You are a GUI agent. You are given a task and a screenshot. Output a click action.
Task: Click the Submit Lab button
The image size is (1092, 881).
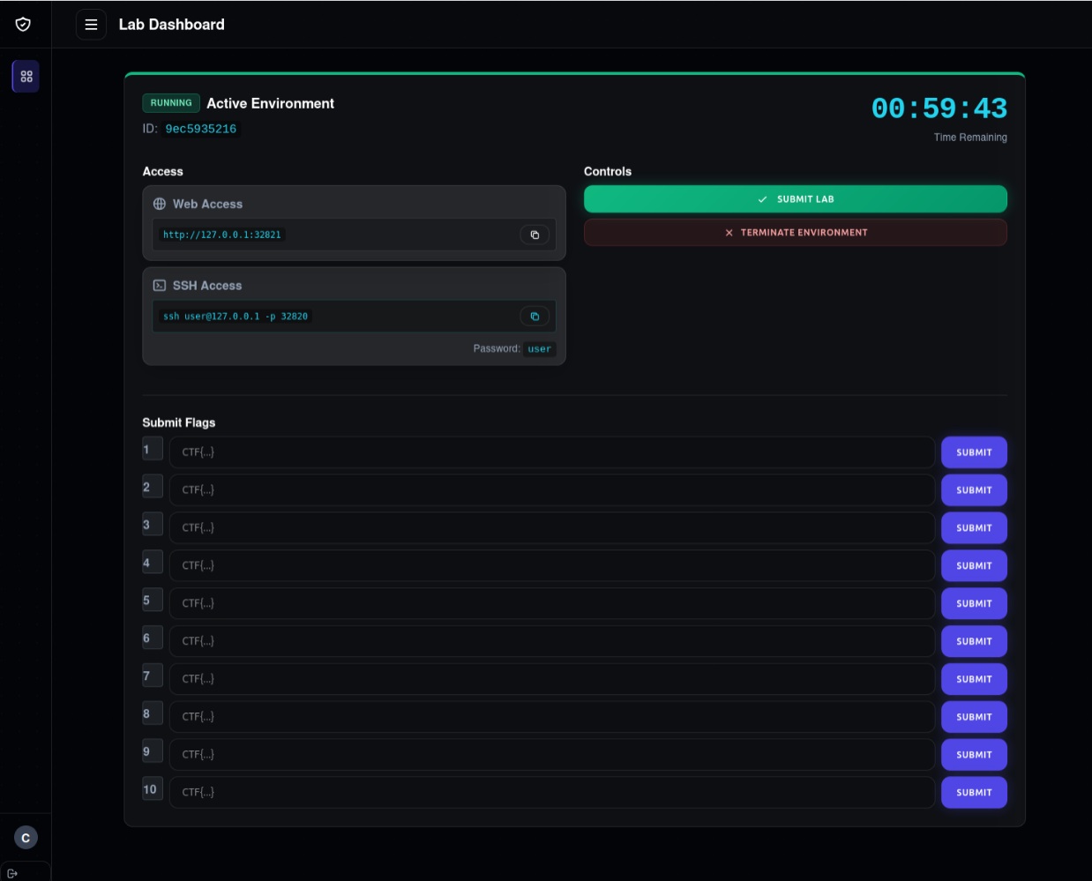(795, 199)
